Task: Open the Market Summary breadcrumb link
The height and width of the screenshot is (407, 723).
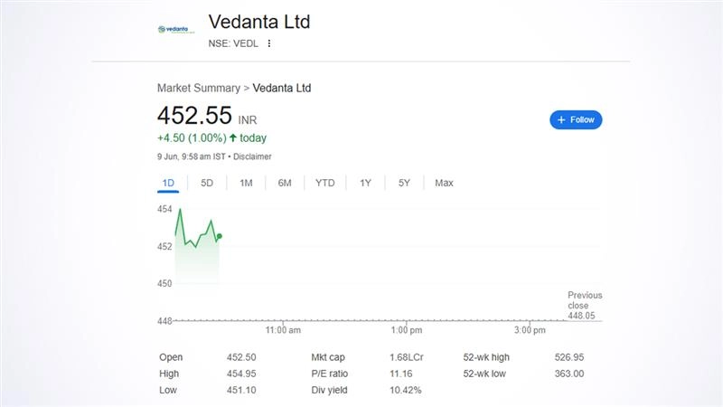Action: [198, 88]
